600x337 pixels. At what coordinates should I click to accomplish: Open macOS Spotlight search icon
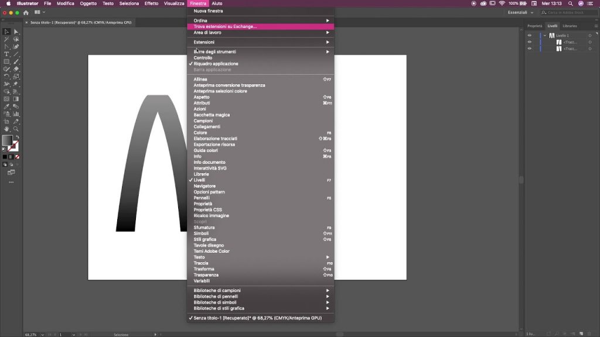(x=570, y=4)
